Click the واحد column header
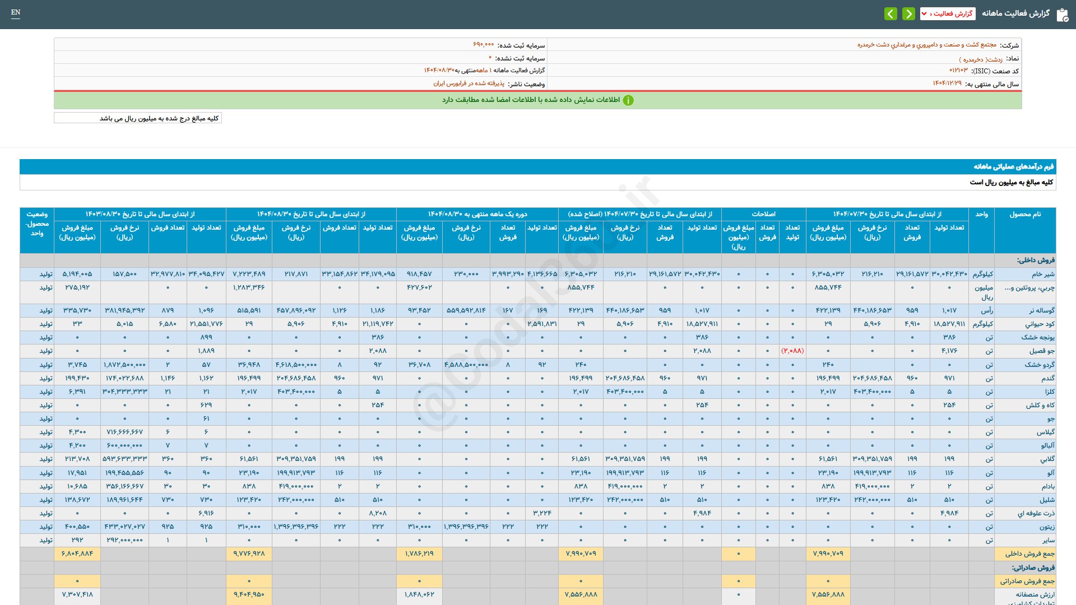 pos(981,215)
